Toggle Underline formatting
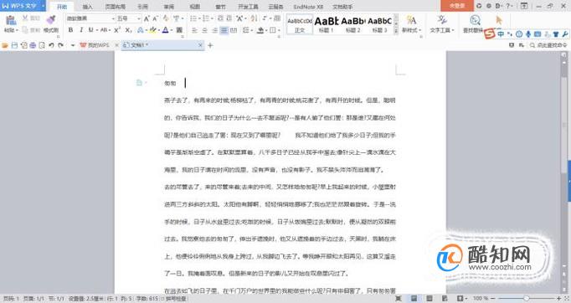 90,30
